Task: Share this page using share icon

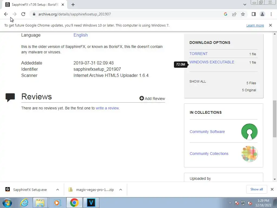Action: [x=234, y=14]
